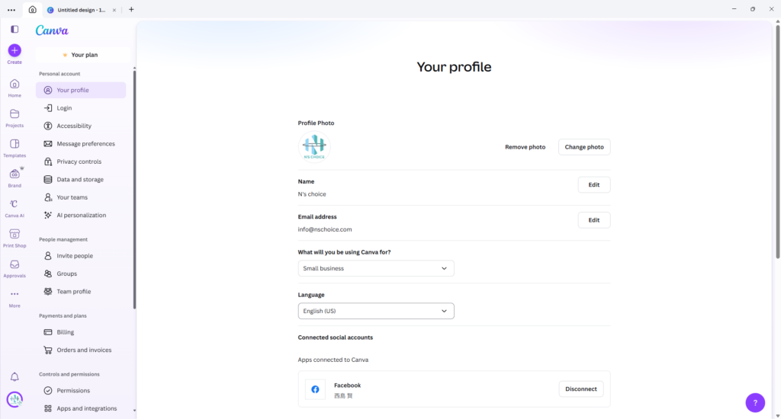
Task: Open the Templates icon in sidebar
Action: 14,144
